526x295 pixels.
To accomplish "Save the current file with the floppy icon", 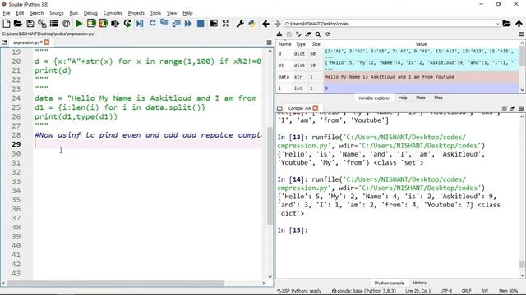I will click(30, 24).
